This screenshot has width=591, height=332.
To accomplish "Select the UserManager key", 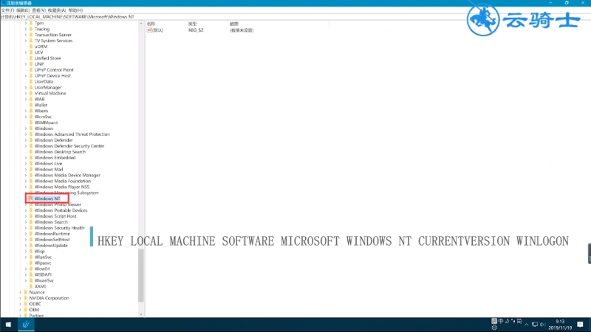I will coord(48,87).
